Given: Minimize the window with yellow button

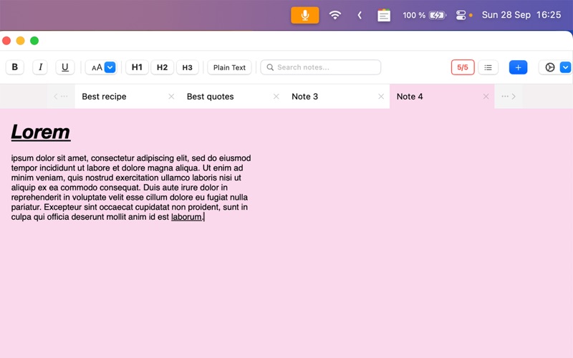Looking at the screenshot, I should [x=21, y=41].
